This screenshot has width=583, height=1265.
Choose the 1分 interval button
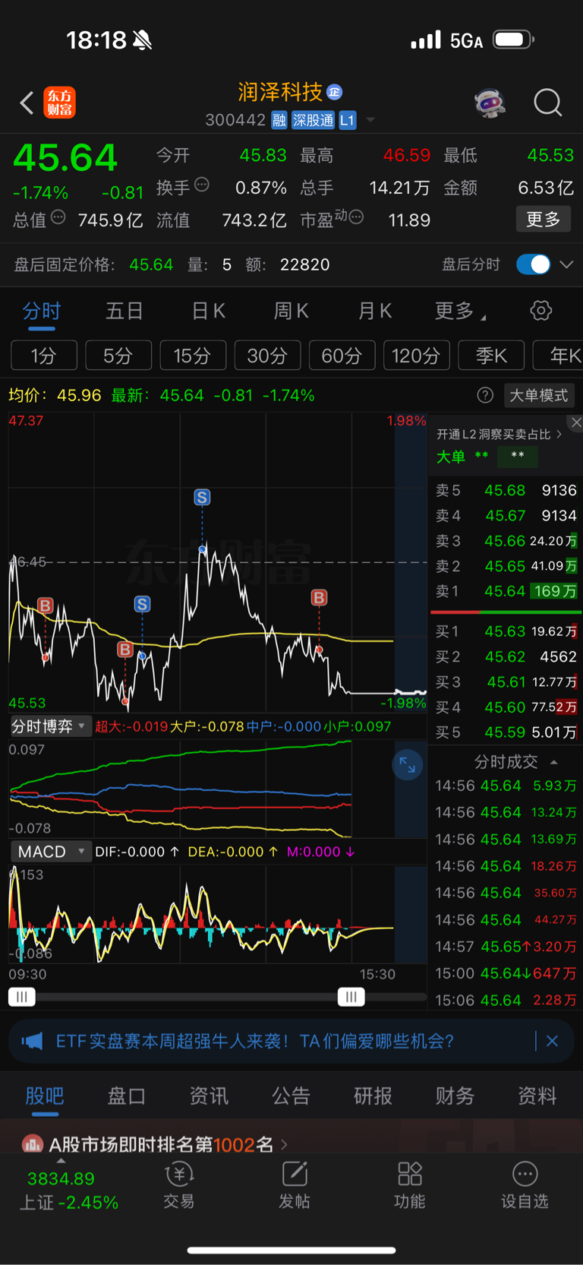click(x=44, y=356)
